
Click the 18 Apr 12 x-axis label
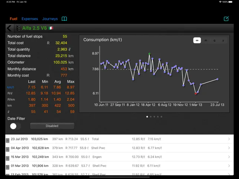point(148,105)
